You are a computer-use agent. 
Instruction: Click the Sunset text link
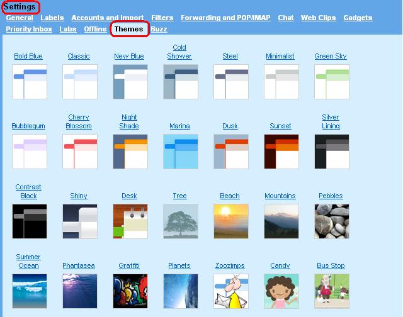coord(280,126)
